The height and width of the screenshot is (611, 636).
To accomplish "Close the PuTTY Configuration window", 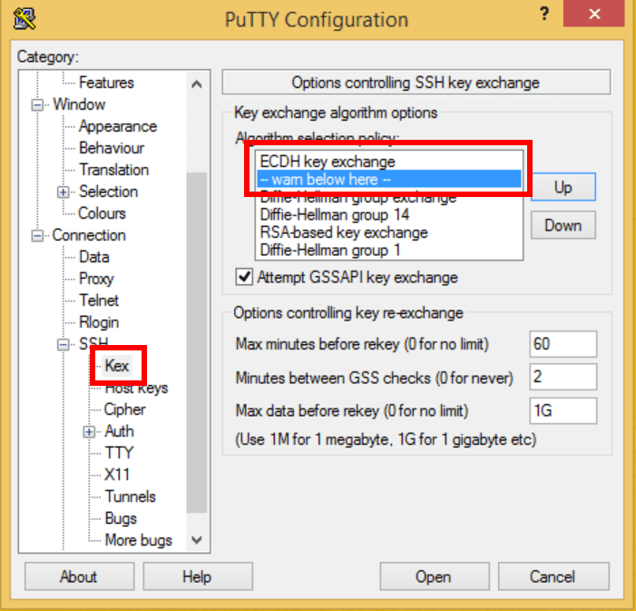I will [594, 15].
